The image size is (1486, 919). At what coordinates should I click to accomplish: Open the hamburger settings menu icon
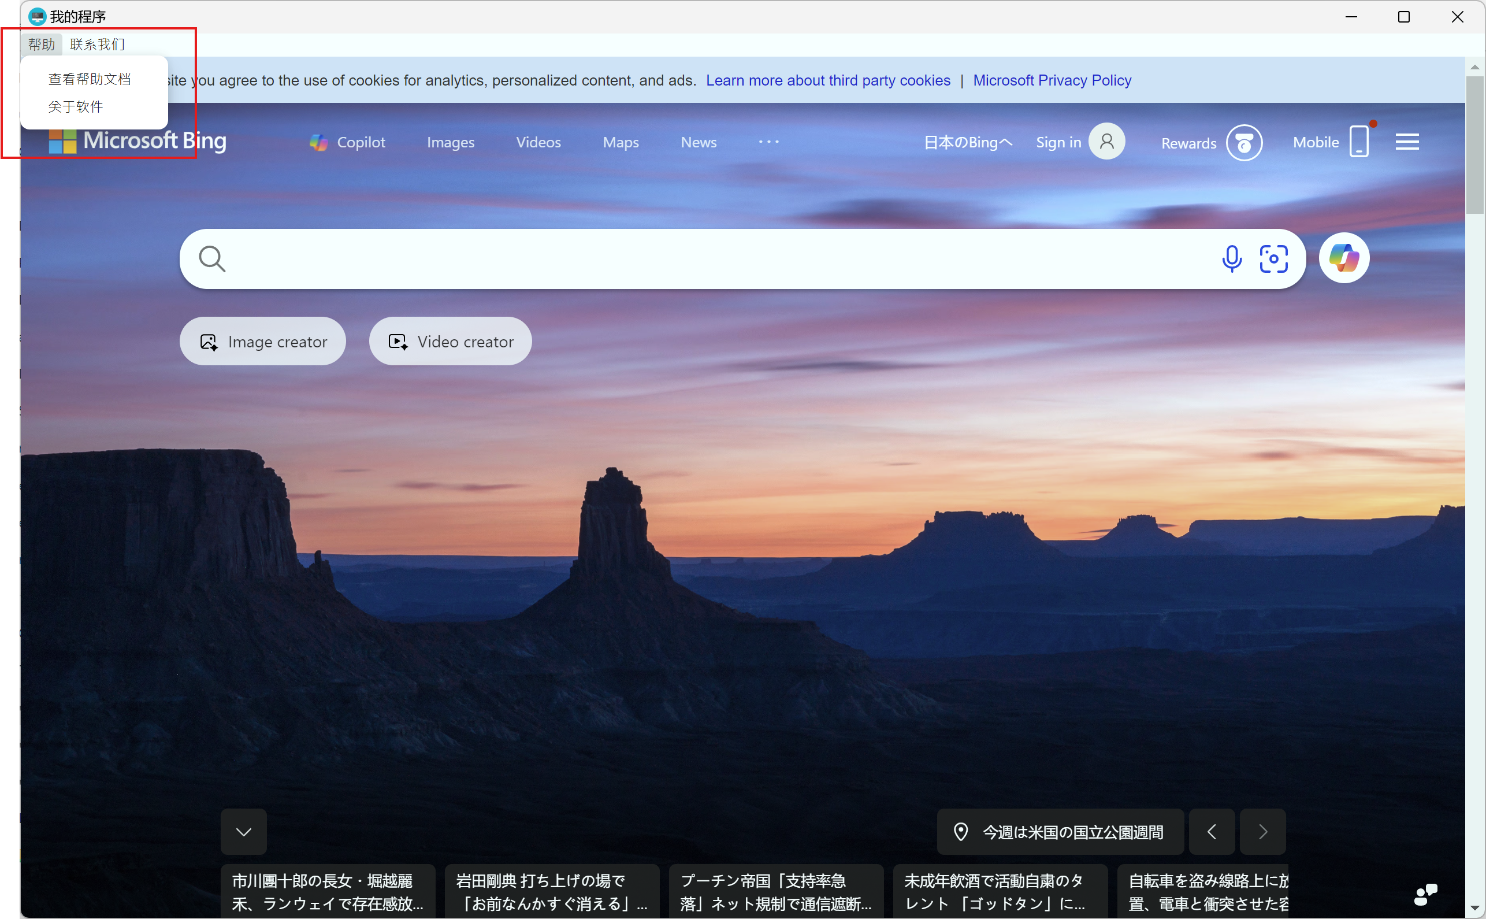coord(1406,142)
